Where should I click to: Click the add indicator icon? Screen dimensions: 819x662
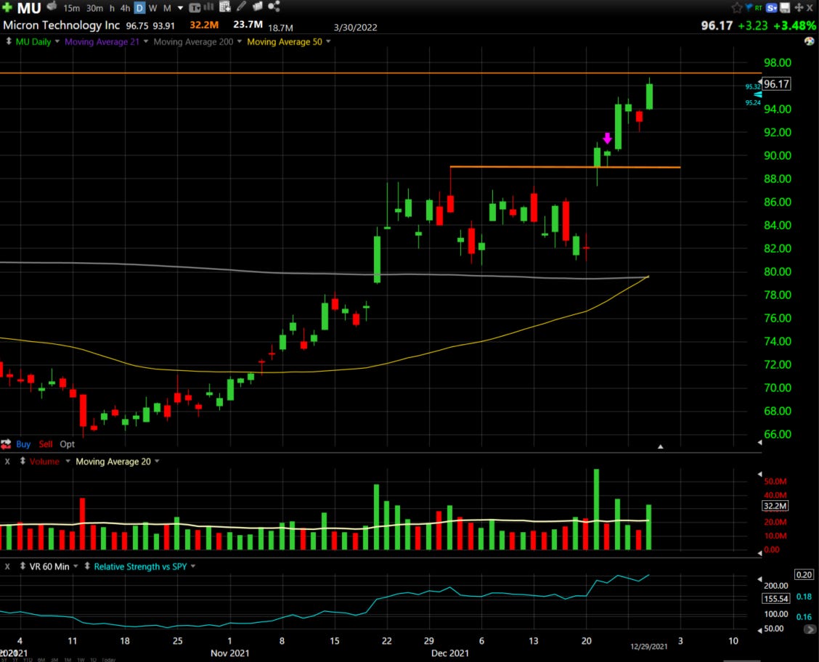(225, 7)
